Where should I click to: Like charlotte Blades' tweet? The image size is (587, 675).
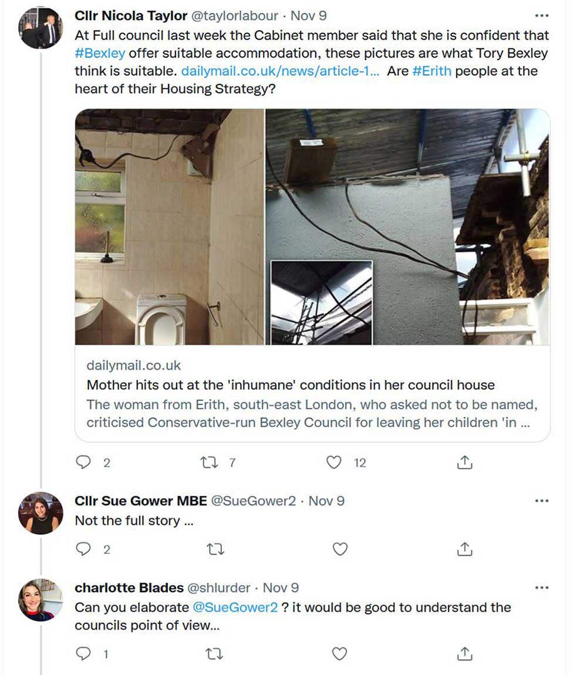click(340, 653)
